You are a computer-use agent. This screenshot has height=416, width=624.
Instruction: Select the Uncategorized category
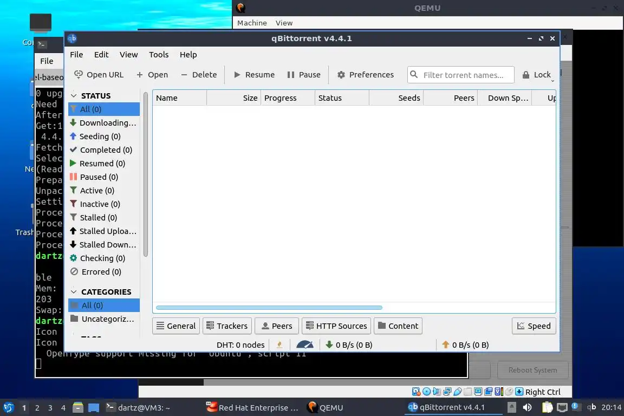click(104, 319)
